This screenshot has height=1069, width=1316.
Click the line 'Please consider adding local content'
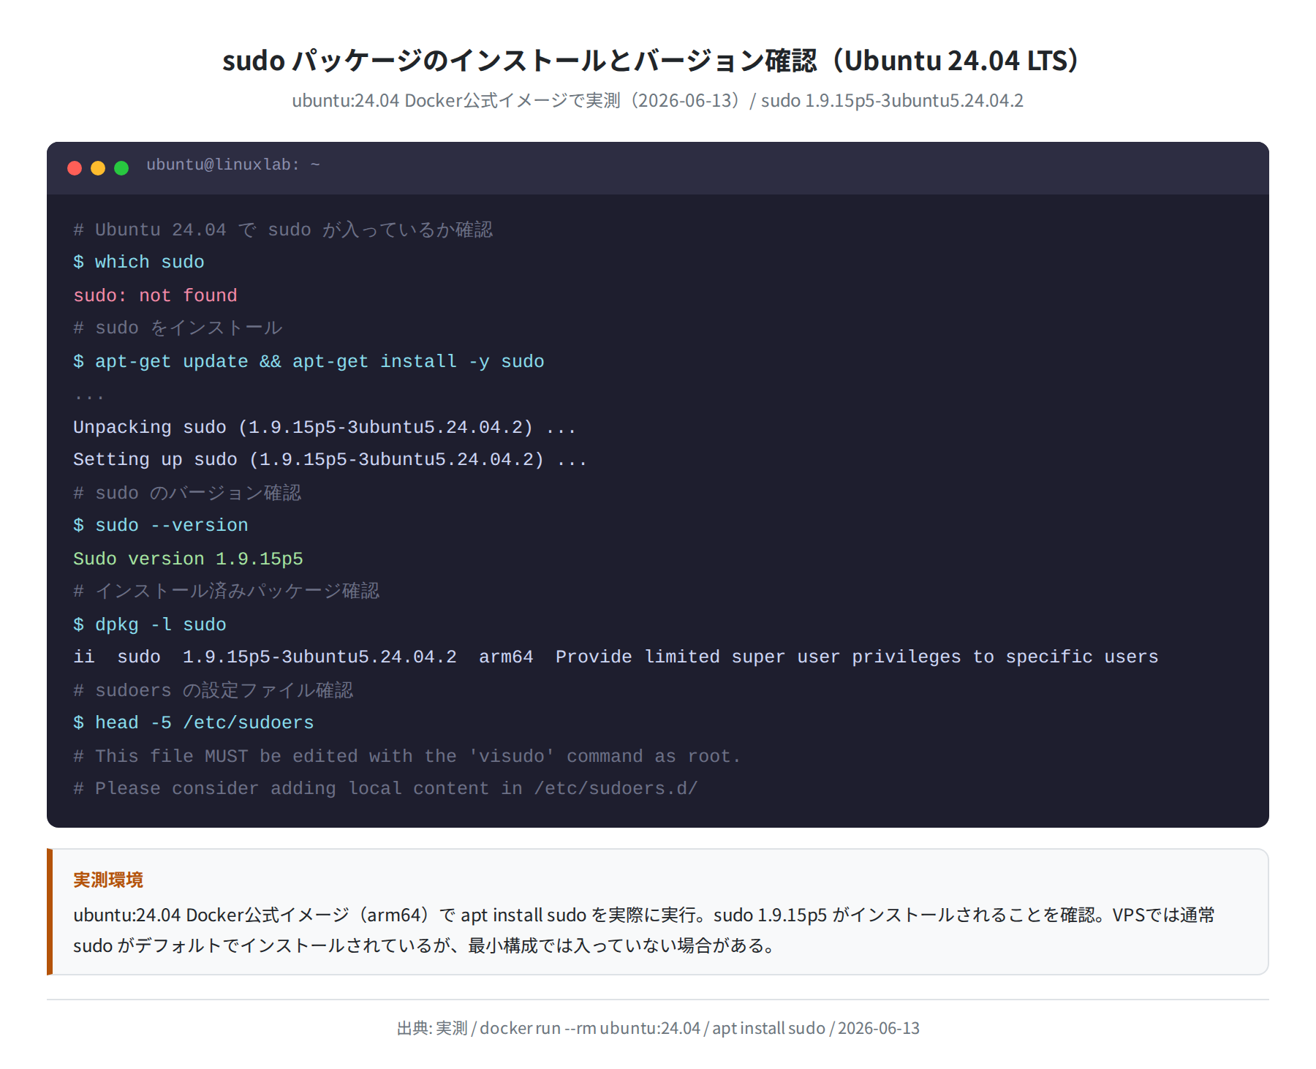(385, 788)
